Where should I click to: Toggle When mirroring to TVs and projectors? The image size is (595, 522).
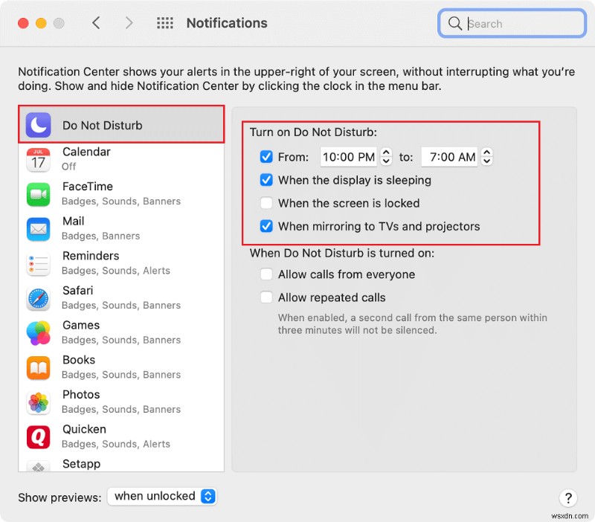[x=266, y=226]
